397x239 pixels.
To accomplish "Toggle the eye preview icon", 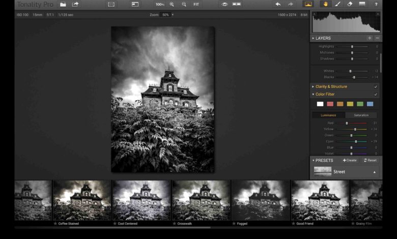I will click(x=224, y=4).
